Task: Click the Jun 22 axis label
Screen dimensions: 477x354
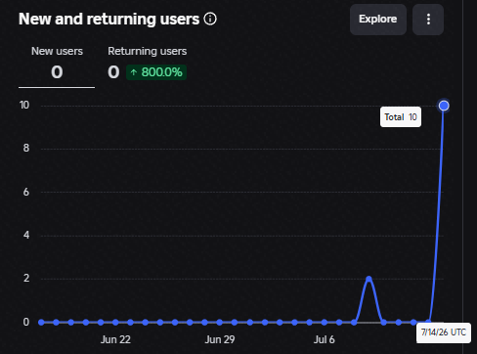Action: pos(115,339)
